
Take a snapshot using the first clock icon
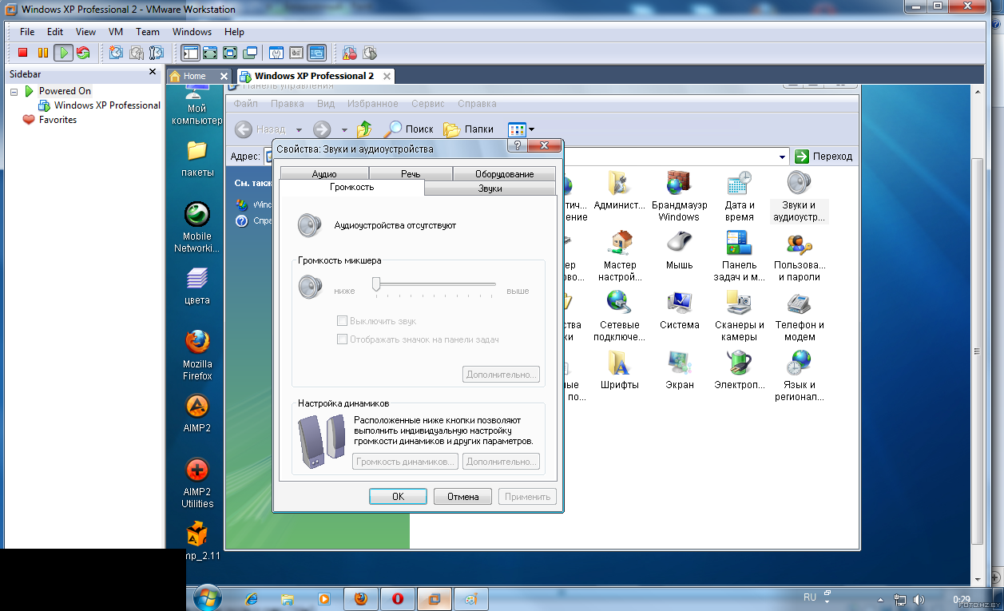click(x=116, y=53)
